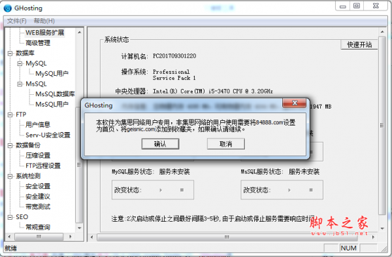Click tree panel scroll up arrow

click(79, 32)
